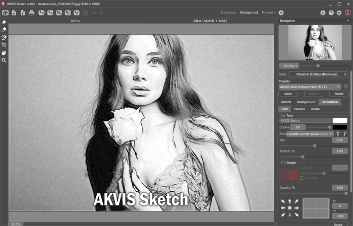The width and height of the screenshot is (353, 226).
Task: Select the Zoom magnifier tool
Action: 4,60
